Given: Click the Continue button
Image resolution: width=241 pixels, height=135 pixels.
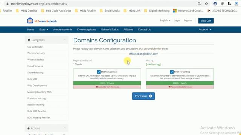Looking at the screenshot, I should pyautogui.click(x=143, y=96).
